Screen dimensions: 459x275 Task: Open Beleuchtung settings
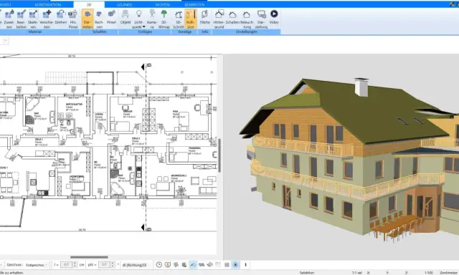tap(247, 19)
